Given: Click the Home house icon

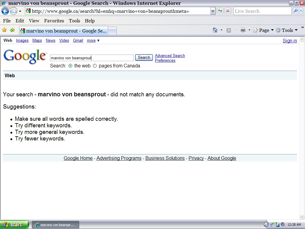Looking at the screenshot, I should [x=215, y=30].
